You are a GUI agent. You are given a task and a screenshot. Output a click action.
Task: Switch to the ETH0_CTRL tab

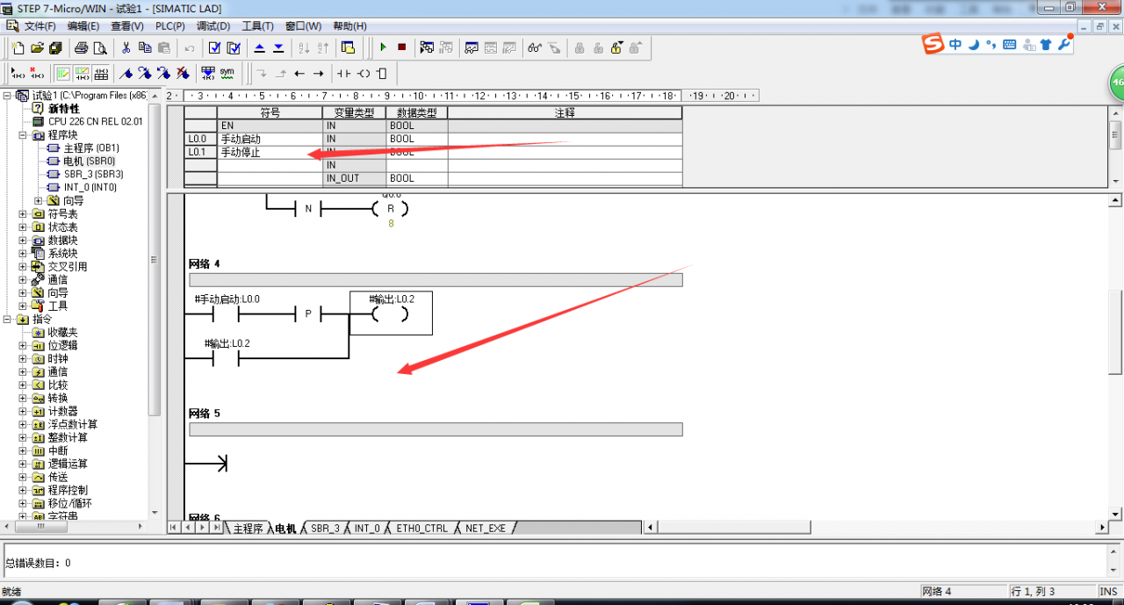(x=421, y=529)
